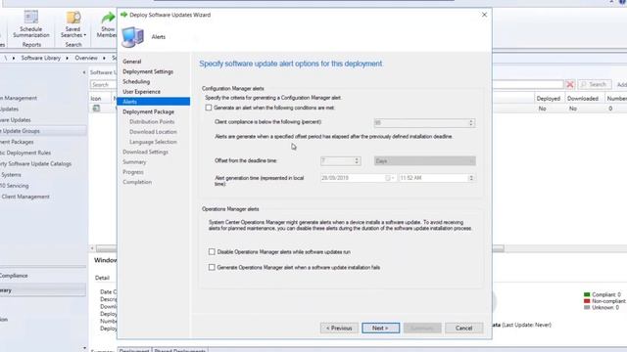Click the Icon column header

tap(96, 98)
